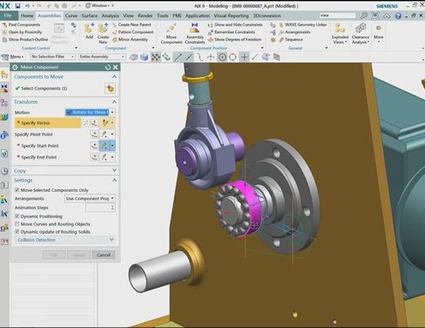Open the File tab

tap(8, 15)
